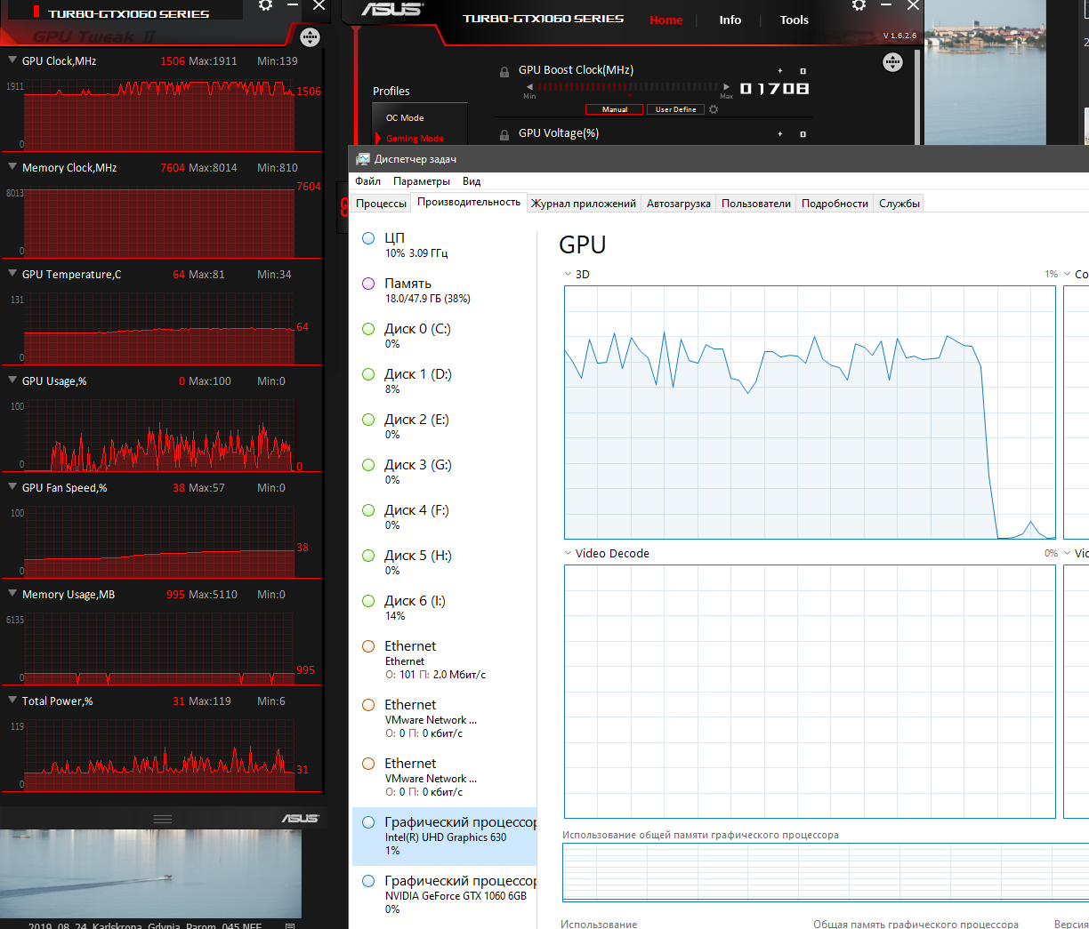The image size is (1089, 929).
Task: Collapse the GPU Fan Speed,% graph
Action: coord(12,487)
